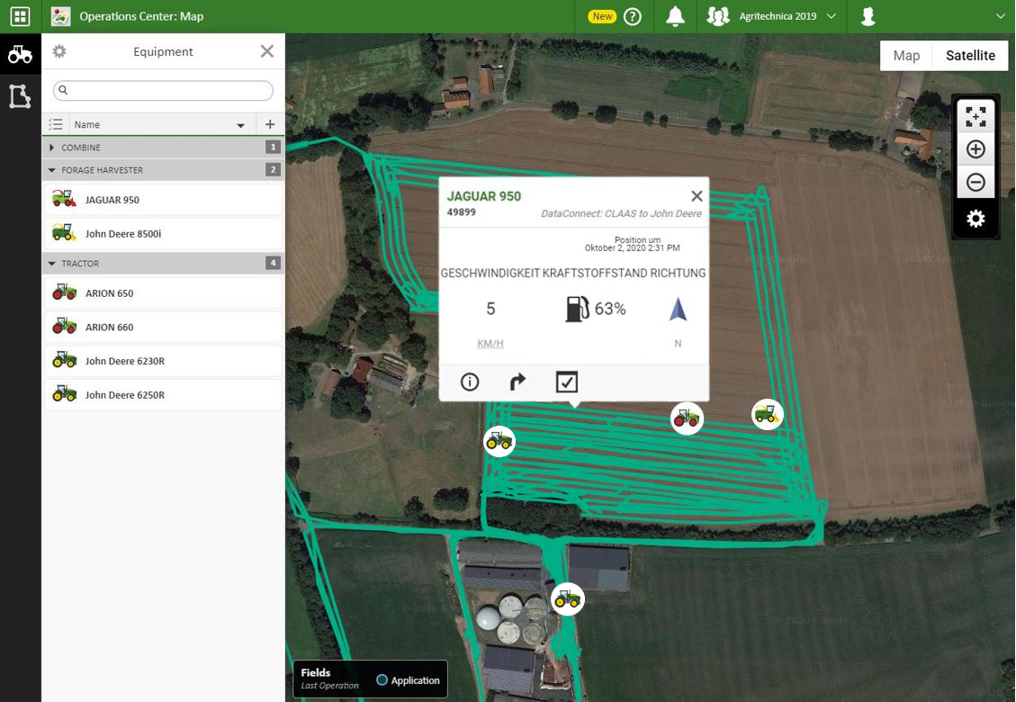This screenshot has height=702, width=1016.
Task: Click the help question mark icon
Action: click(x=633, y=16)
